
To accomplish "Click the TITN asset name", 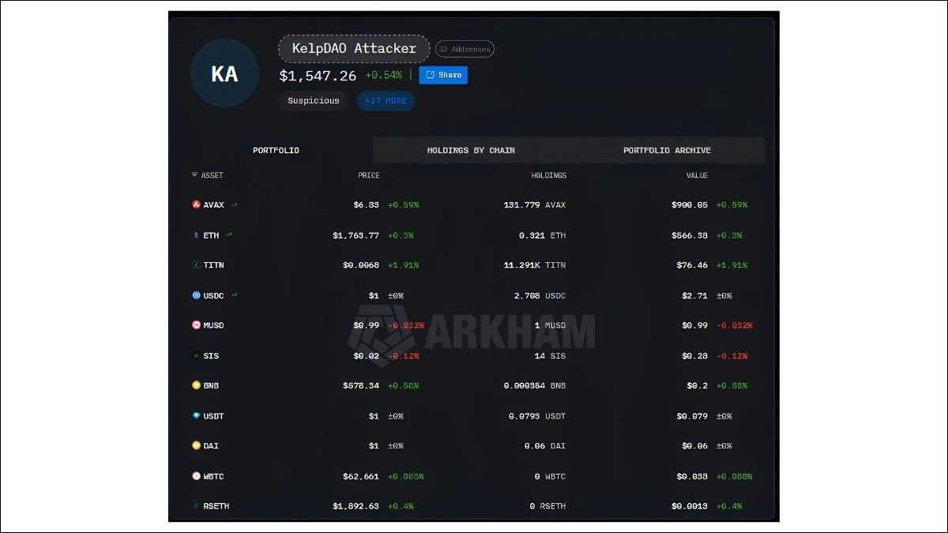I will coord(214,265).
